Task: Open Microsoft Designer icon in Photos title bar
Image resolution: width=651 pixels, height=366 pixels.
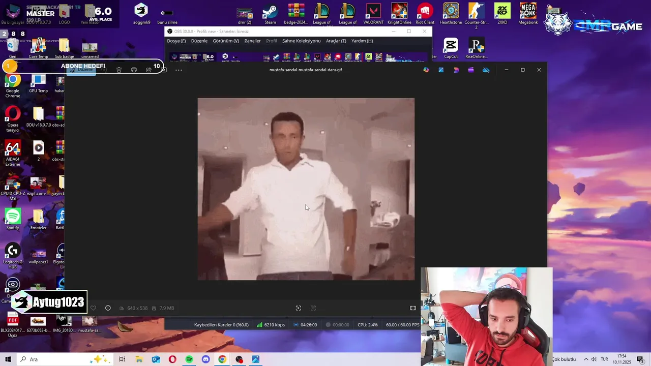Action: coord(456,70)
